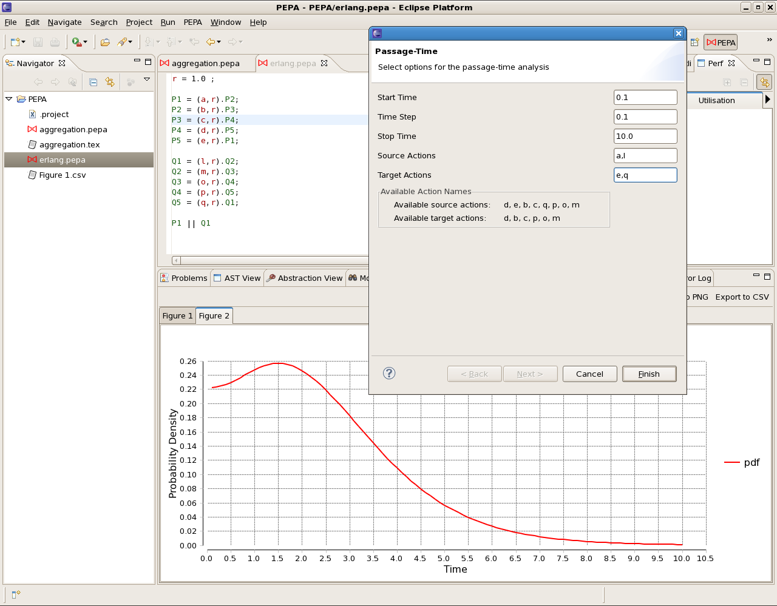The image size is (777, 606).
Task: Click the Start Time input field
Action: [645, 98]
